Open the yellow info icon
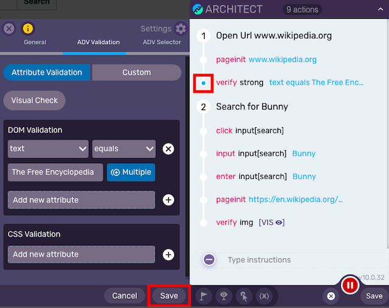 (28, 29)
